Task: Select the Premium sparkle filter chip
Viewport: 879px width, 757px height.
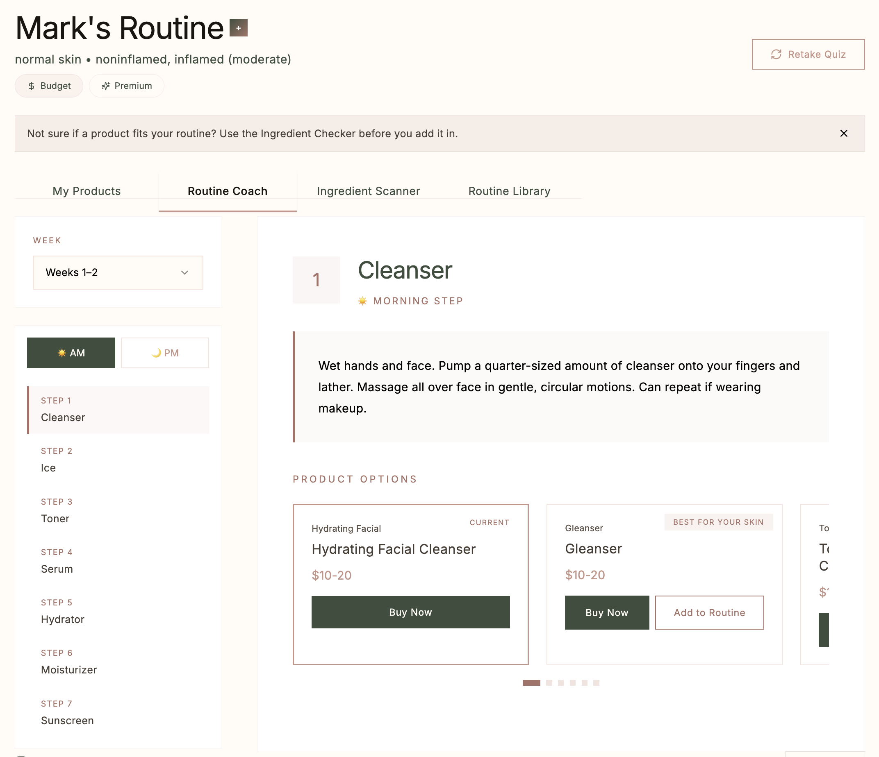Action: (x=126, y=86)
